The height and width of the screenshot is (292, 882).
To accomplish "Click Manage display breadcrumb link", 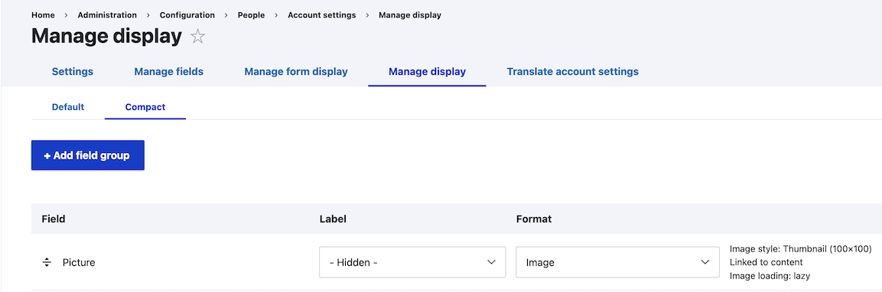I will coord(410,15).
